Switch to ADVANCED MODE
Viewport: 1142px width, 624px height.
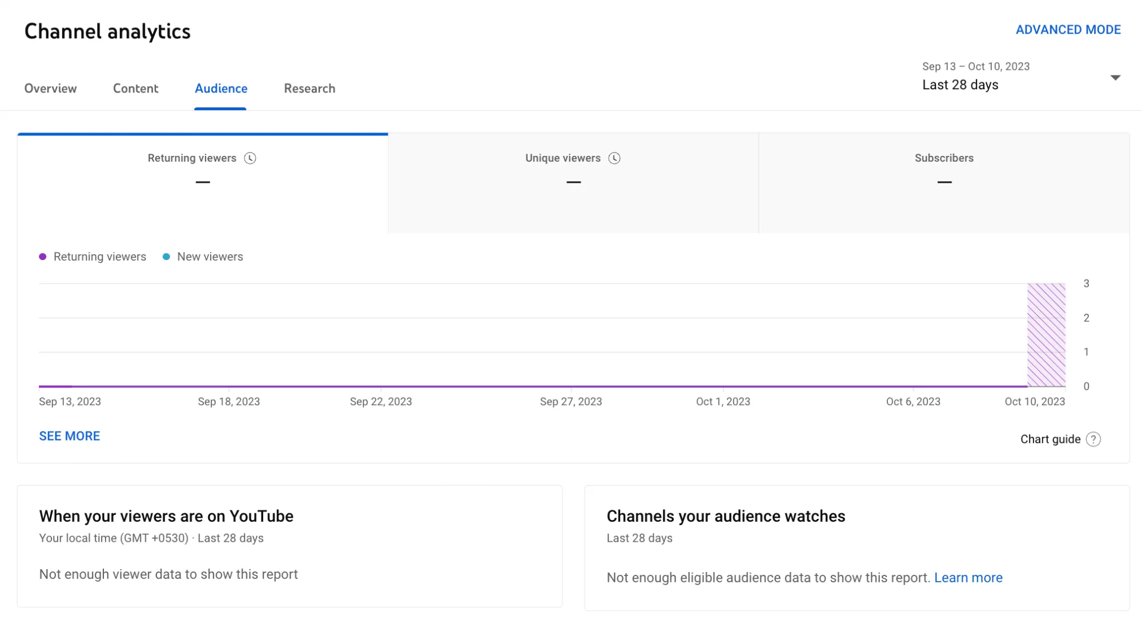pos(1068,30)
